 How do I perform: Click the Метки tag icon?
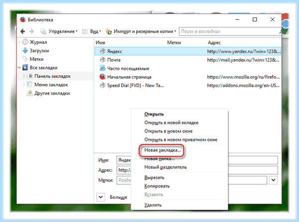tap(25, 59)
